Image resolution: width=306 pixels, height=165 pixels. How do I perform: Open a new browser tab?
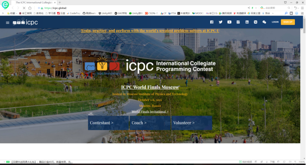[60, 3]
